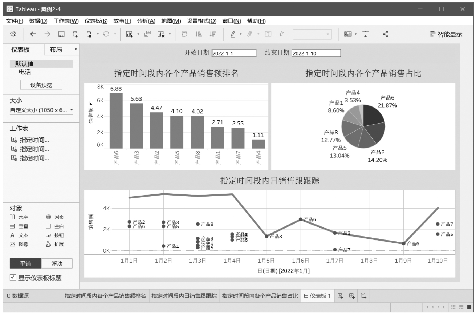Expand the show/hide cards dropdown arrow

pos(356,34)
